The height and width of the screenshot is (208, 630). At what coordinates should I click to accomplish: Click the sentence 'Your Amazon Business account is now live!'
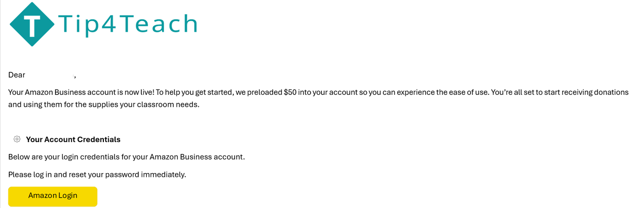point(81,92)
